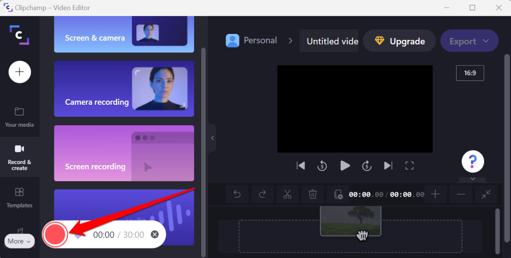
Task: Open the Export dropdown
Action: tap(469, 41)
